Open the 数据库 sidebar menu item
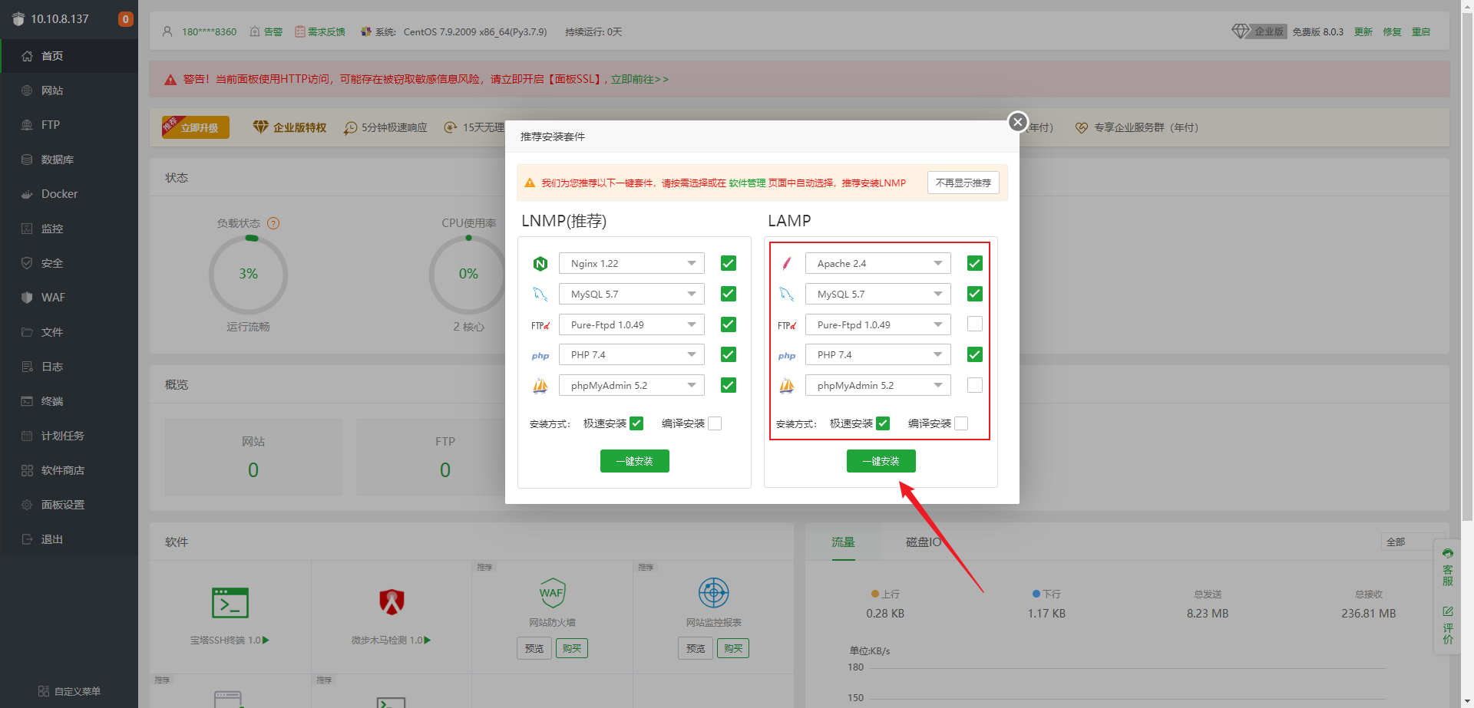Screen dimensions: 1474x708 69,160
